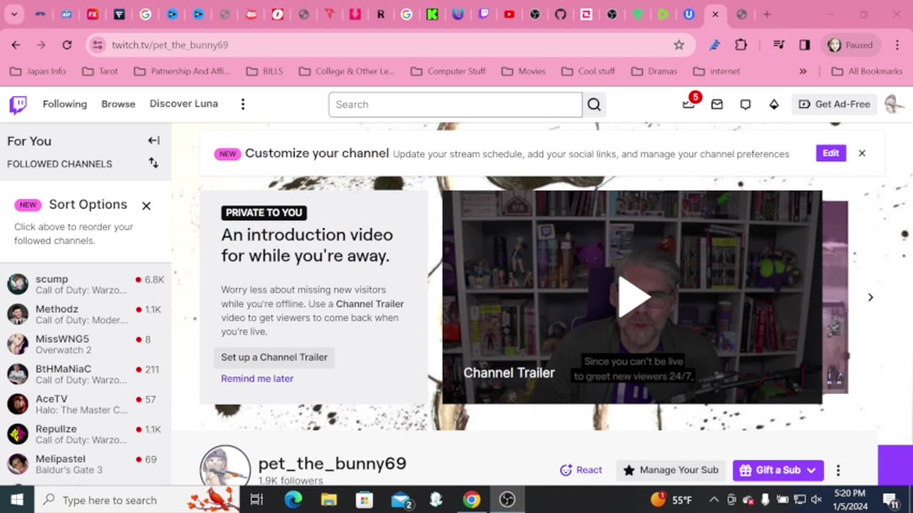Open scump's channel in the sidebar
The image size is (913, 513).
point(86,284)
